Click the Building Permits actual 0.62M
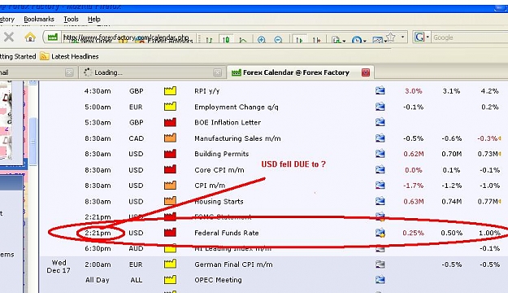 (414, 154)
